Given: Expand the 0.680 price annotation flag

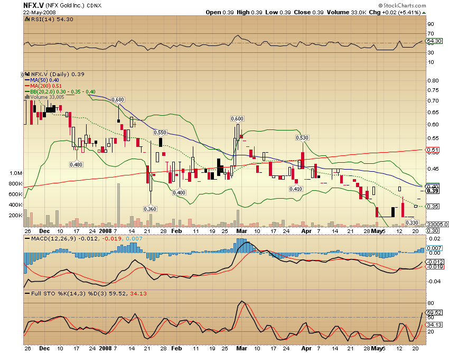Looking at the screenshot, I should (x=117, y=98).
